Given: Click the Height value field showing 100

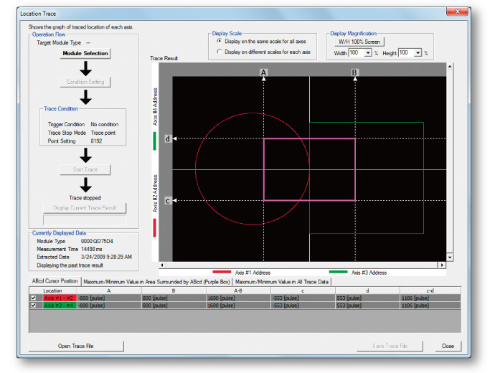Looking at the screenshot, I should click(x=406, y=52).
